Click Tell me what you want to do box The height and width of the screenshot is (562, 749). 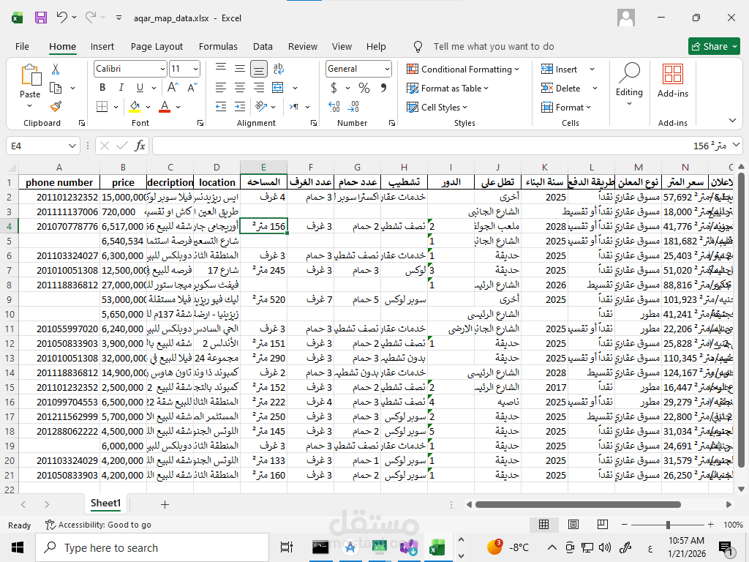tap(494, 46)
